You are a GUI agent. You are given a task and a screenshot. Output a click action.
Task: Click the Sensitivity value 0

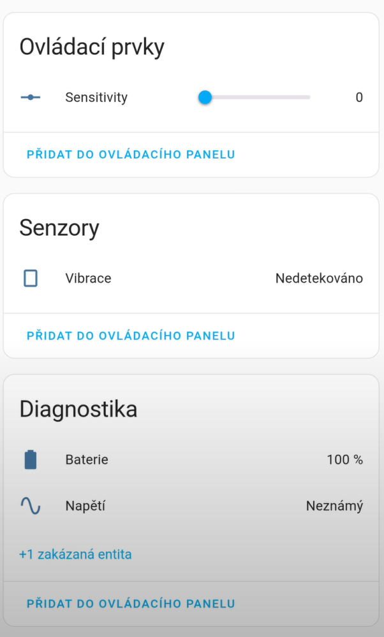coord(359,97)
